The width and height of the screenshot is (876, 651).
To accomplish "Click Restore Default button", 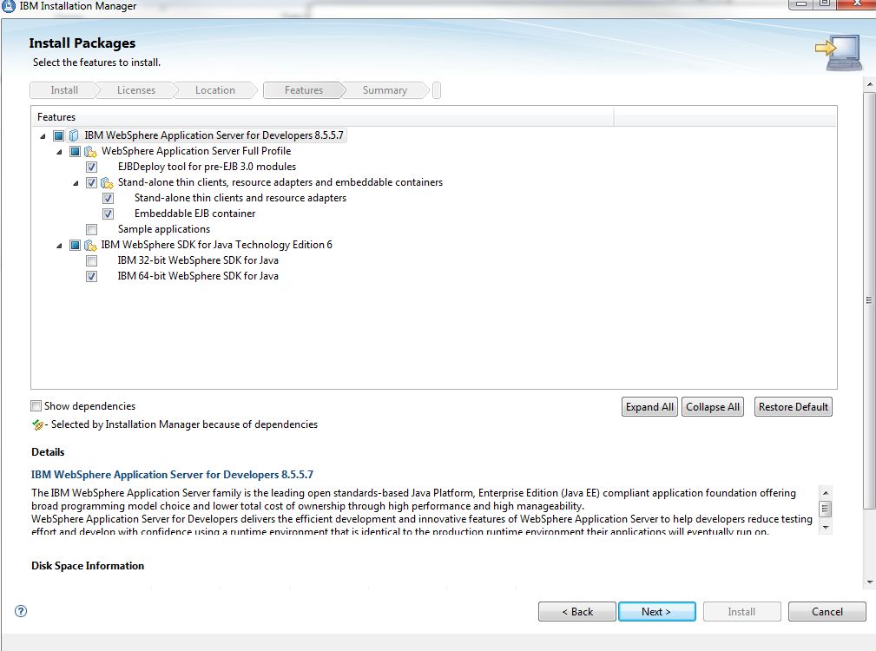I will click(x=794, y=407).
